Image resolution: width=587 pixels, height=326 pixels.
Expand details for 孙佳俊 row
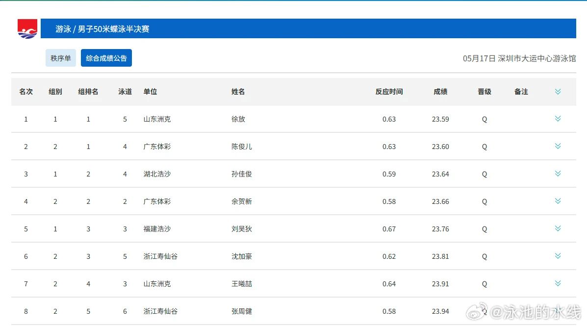tap(558, 174)
